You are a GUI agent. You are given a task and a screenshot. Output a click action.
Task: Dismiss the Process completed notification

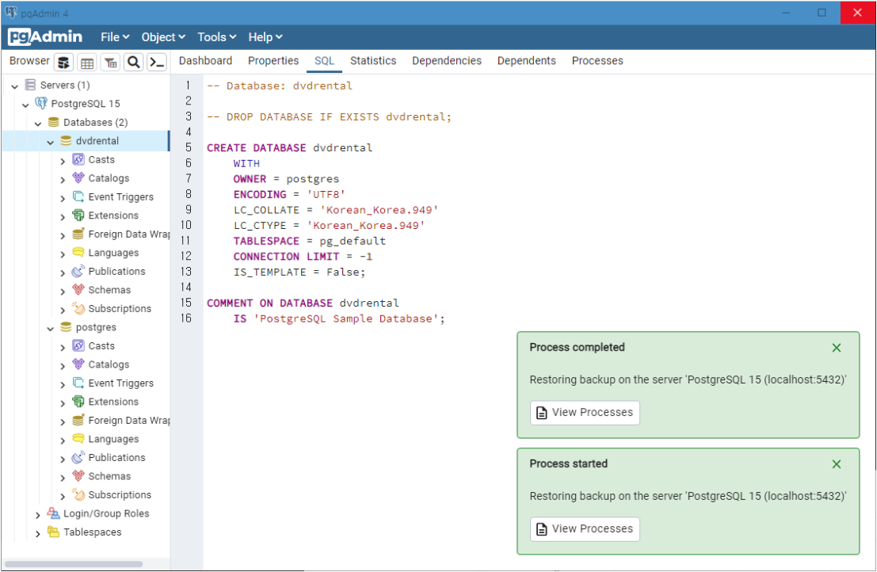(x=837, y=348)
